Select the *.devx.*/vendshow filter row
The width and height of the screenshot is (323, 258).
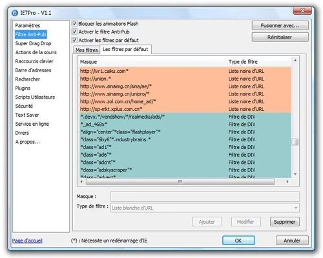tap(185, 117)
